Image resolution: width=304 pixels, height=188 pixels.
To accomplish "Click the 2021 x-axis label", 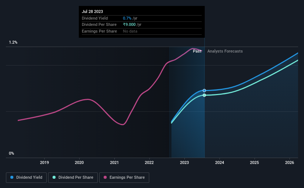I will point(114,162).
